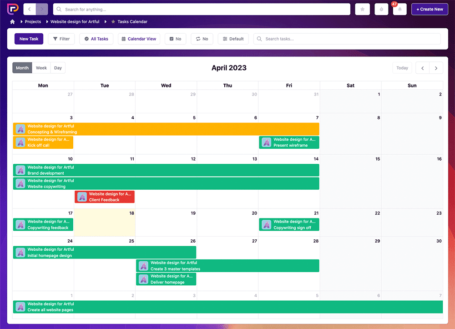Viewport: 455px width, 329px height.
Task: Go to previous month with left chevron
Action: click(x=423, y=68)
